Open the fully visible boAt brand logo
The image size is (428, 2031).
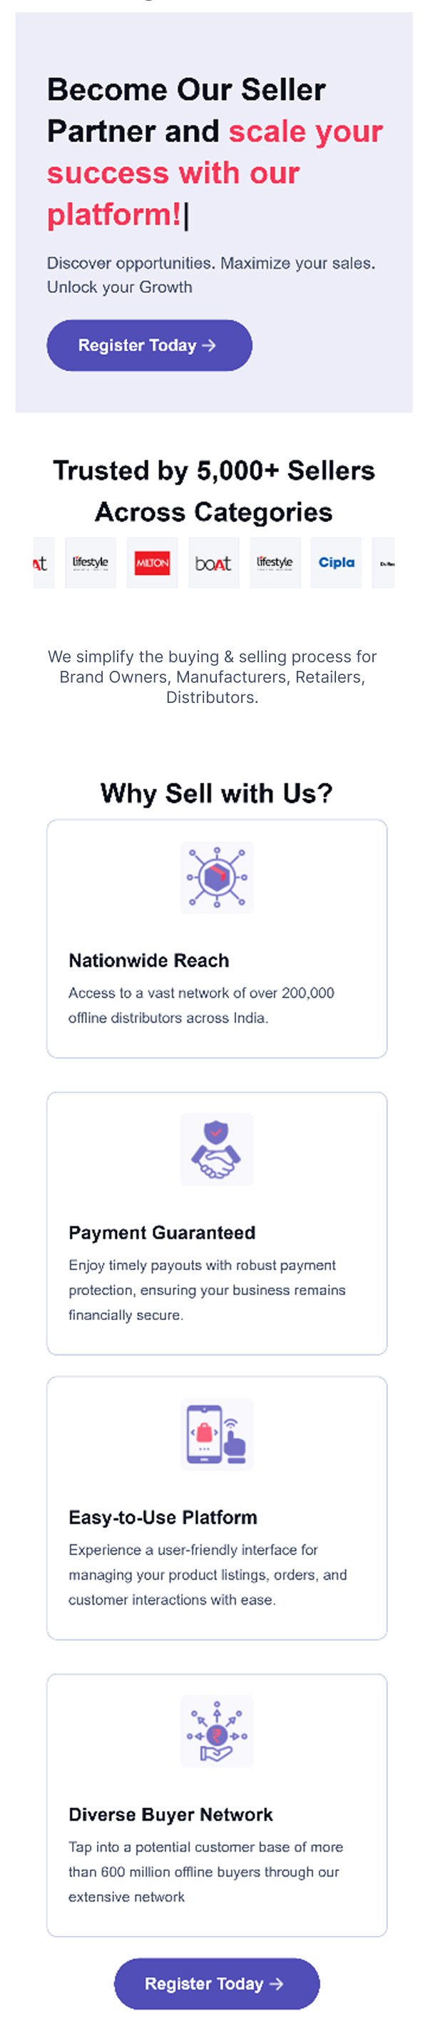coord(213,562)
